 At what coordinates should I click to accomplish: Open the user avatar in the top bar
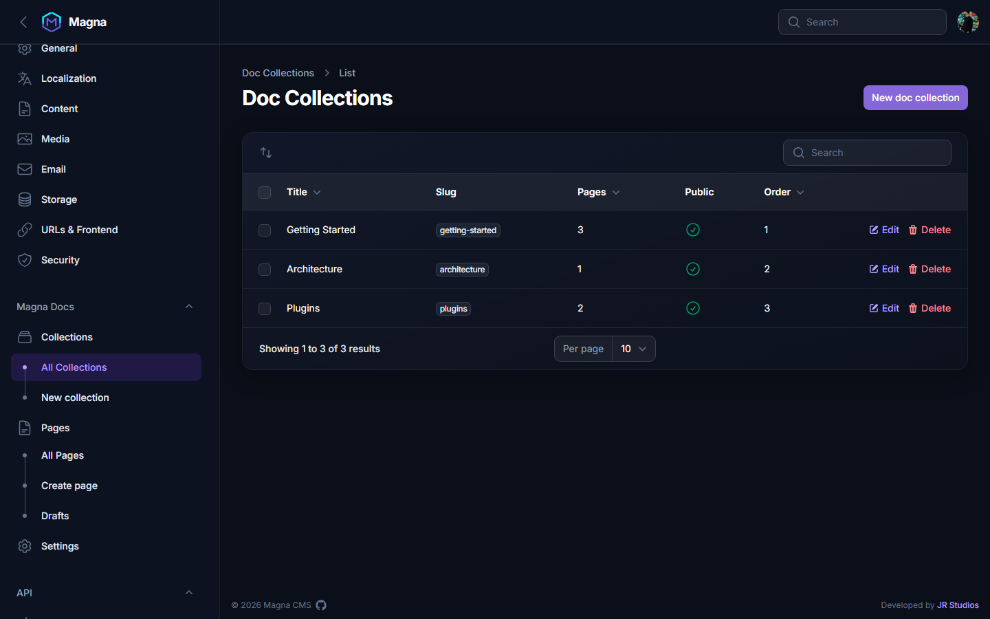pos(968,22)
